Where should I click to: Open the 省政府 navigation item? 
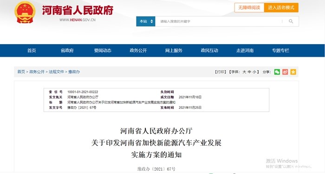pos(67,50)
